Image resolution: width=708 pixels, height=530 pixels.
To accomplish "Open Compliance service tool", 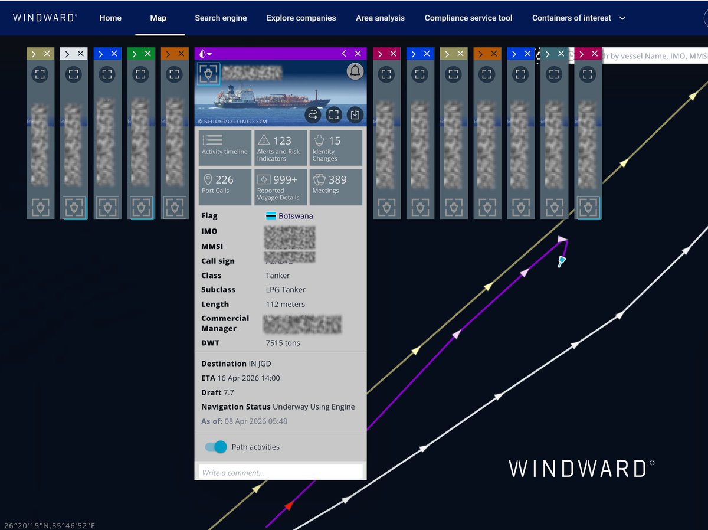I will 468,18.
